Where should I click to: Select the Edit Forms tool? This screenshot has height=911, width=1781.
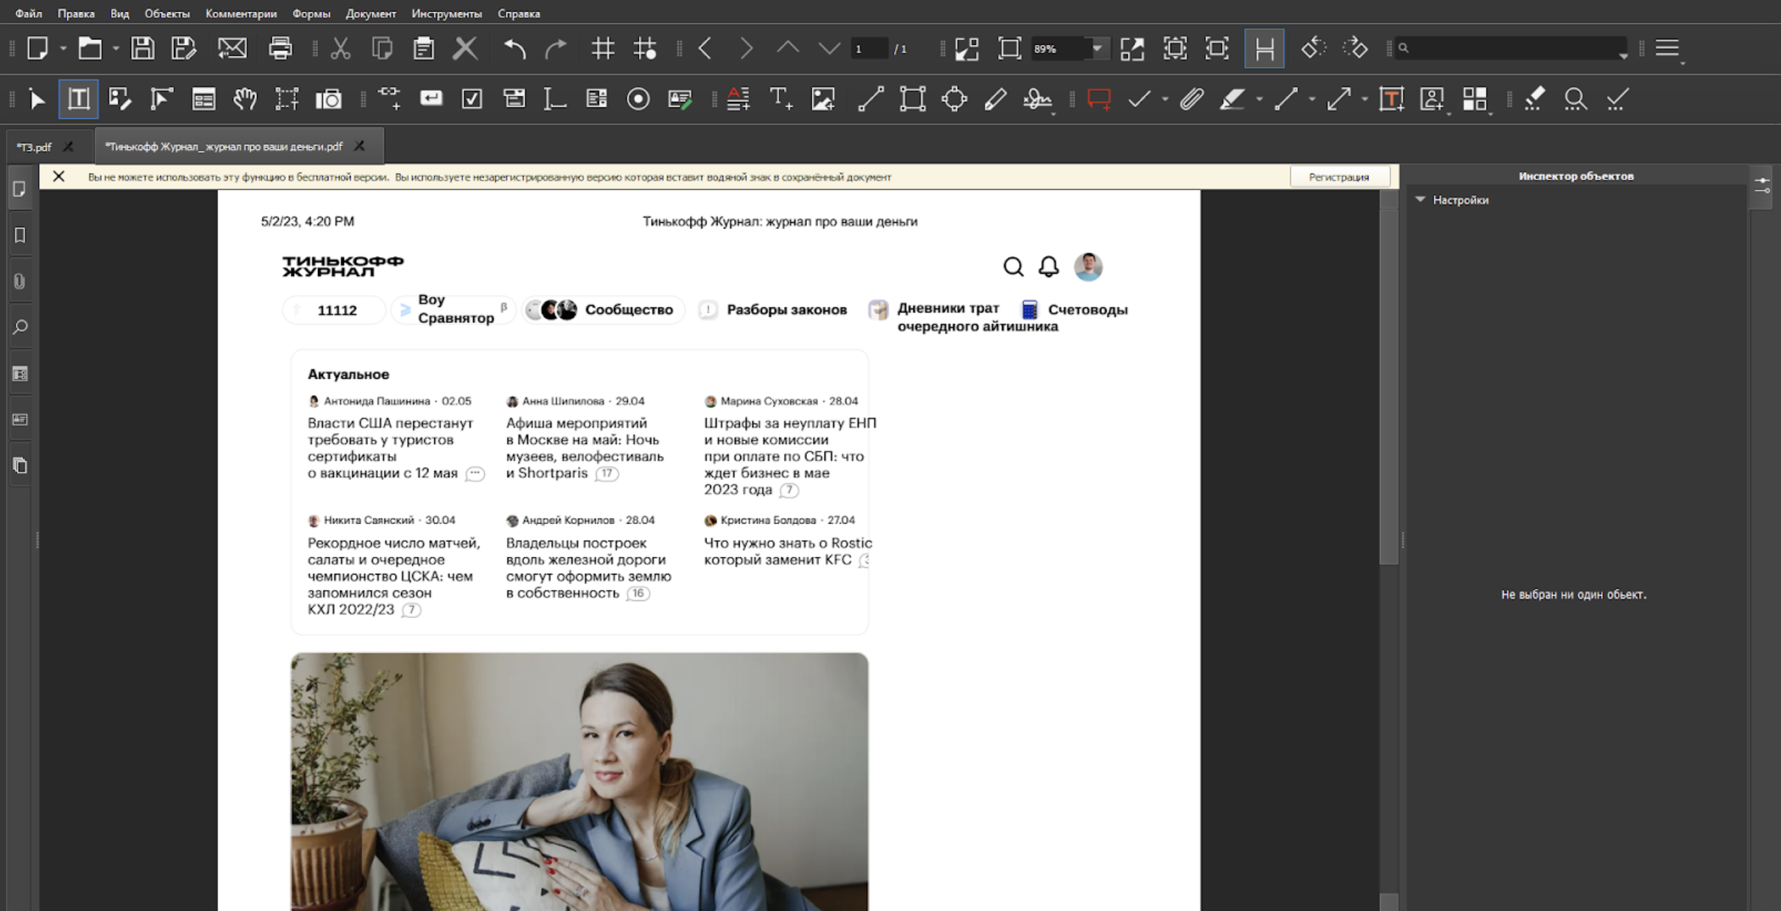pyautogui.click(x=203, y=99)
